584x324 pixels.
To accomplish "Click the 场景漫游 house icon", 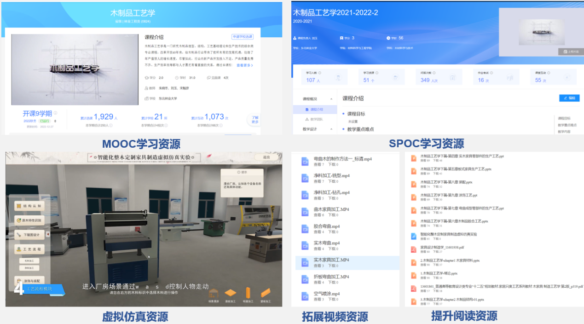I will click(x=213, y=294).
